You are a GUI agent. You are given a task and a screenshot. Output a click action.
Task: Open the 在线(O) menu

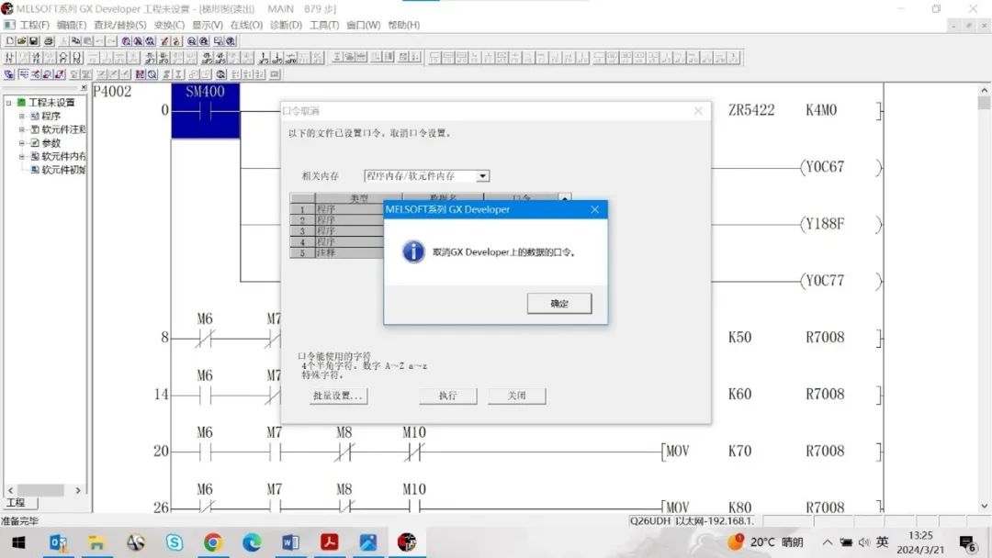245,25
